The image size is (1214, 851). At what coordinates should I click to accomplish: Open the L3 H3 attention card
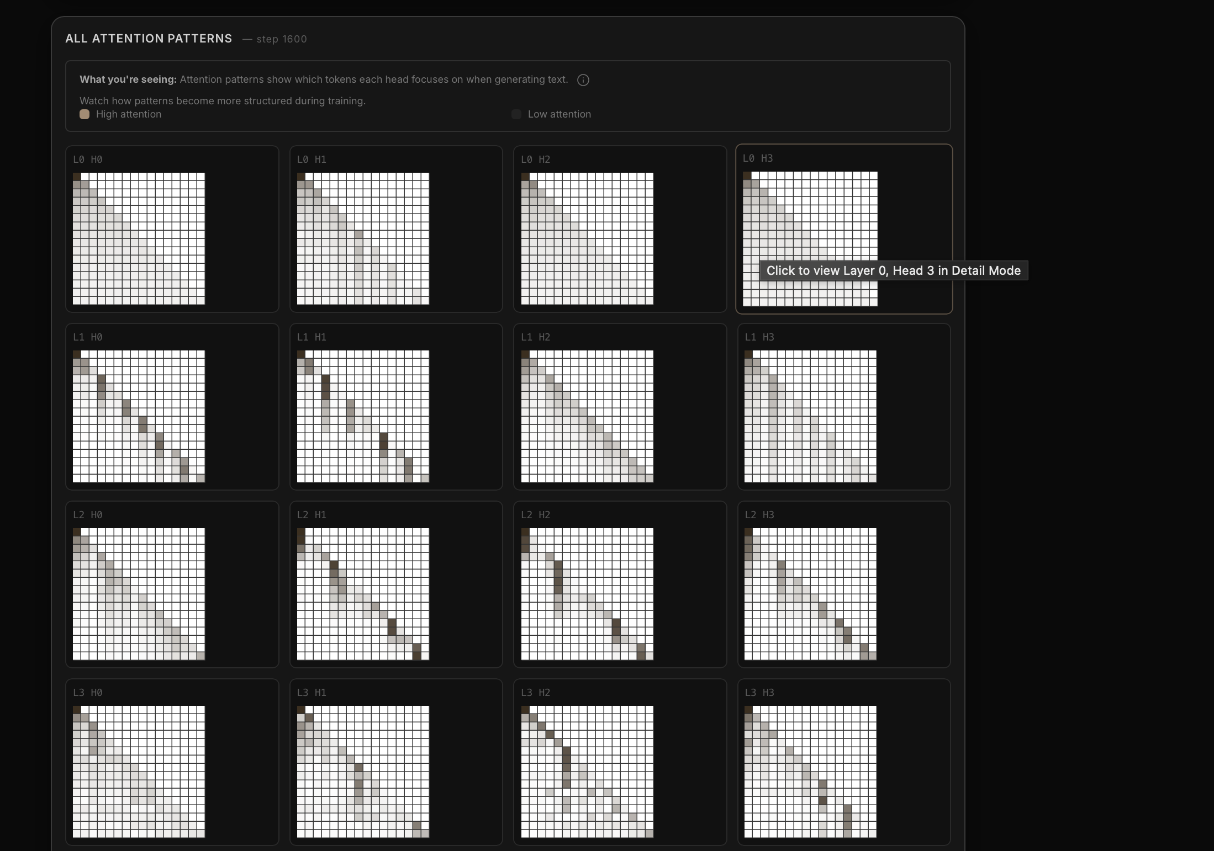(810, 772)
